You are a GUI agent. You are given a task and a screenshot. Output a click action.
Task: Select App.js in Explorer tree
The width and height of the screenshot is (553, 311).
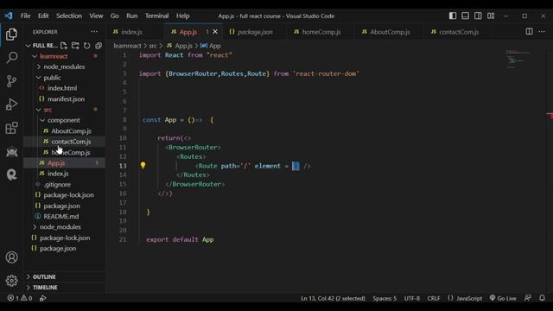pyautogui.click(x=56, y=163)
